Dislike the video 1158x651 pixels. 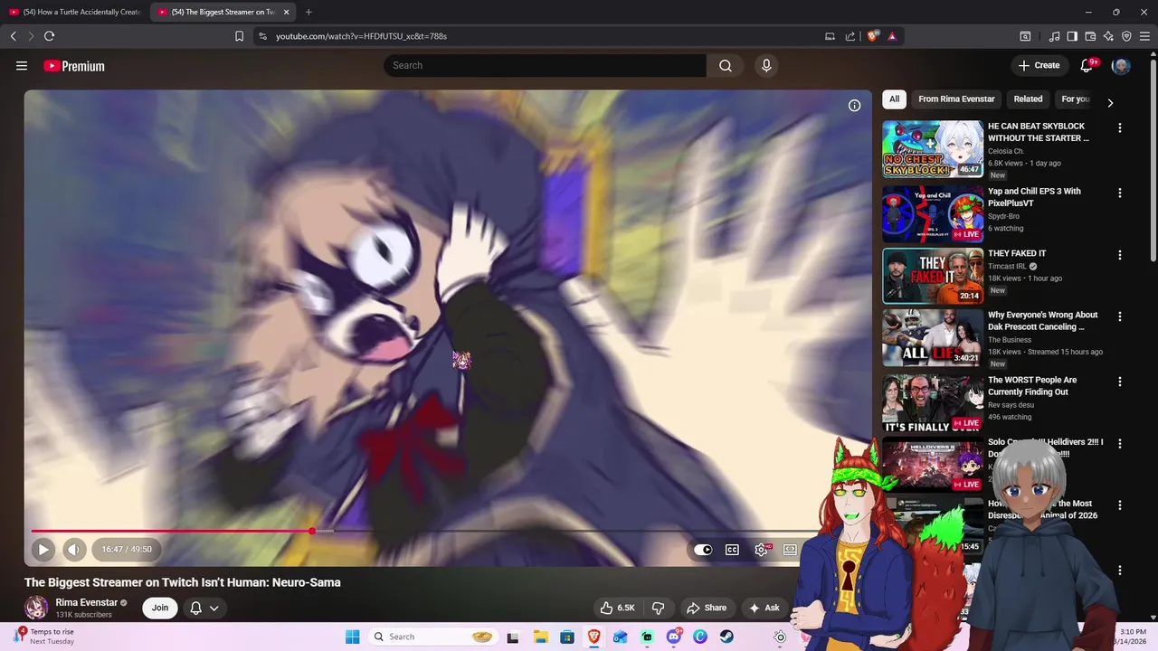658,608
